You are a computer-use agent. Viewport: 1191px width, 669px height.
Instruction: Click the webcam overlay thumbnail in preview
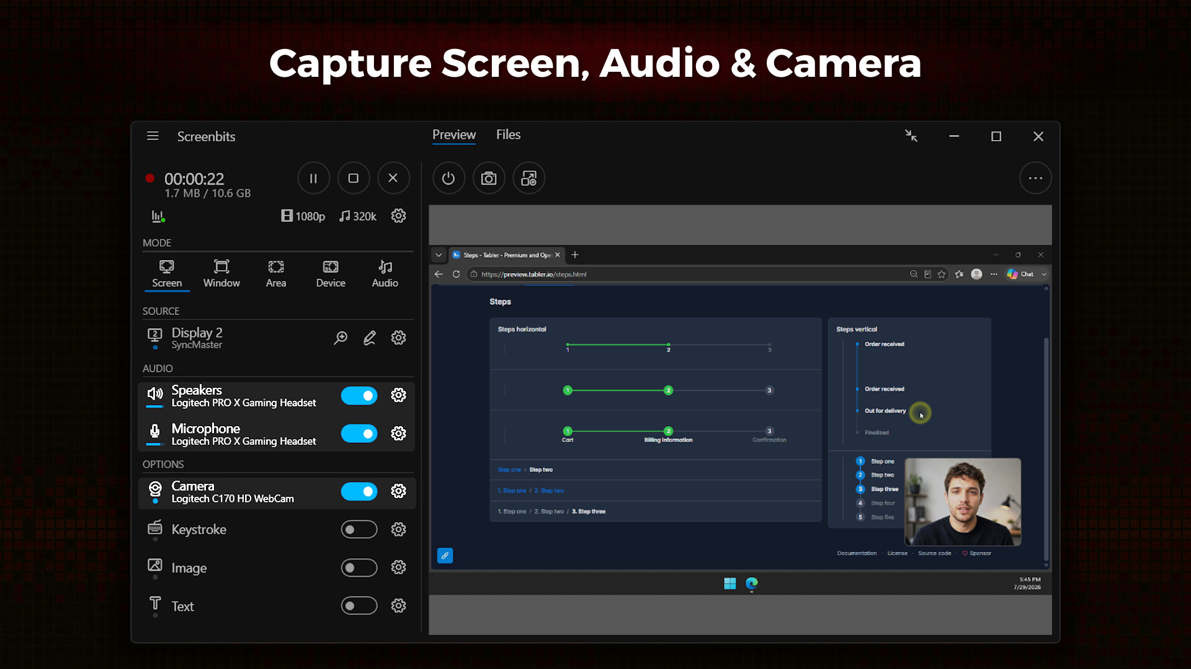pos(963,502)
